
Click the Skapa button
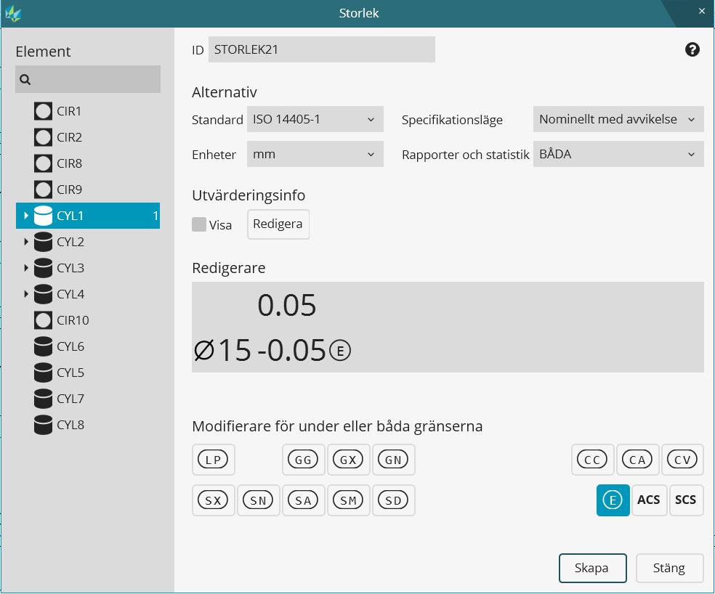[592, 568]
